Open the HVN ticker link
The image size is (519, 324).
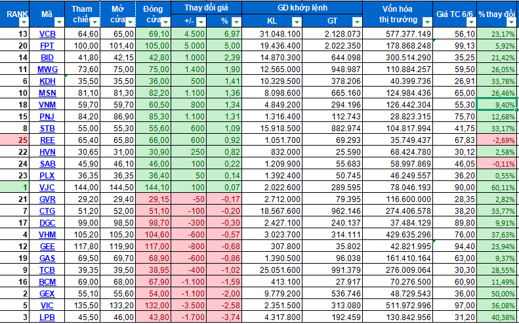(47, 152)
